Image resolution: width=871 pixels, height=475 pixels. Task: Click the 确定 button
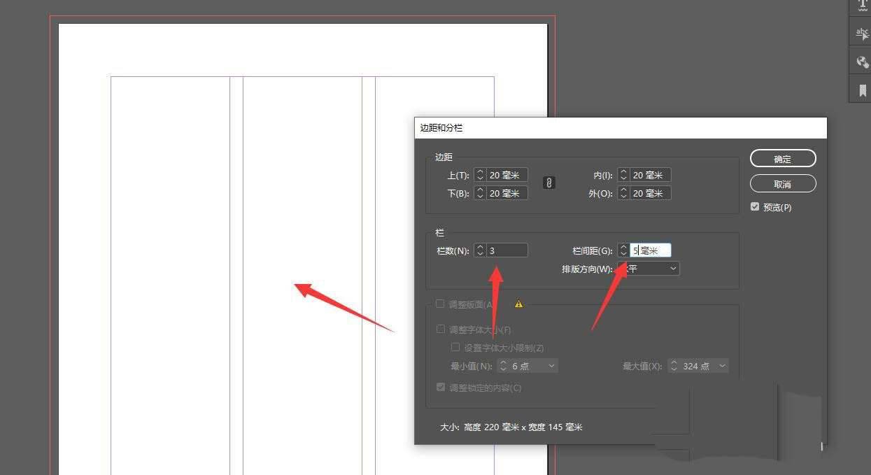[x=782, y=159]
